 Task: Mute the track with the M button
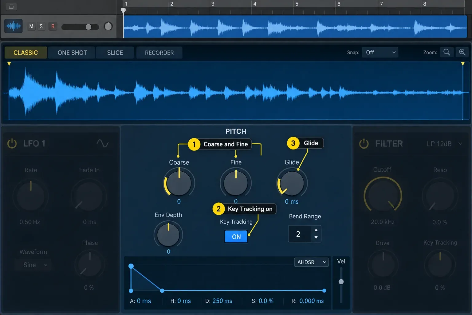[x=31, y=26]
